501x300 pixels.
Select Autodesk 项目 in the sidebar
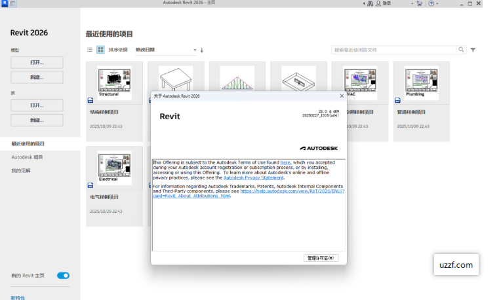coord(27,157)
